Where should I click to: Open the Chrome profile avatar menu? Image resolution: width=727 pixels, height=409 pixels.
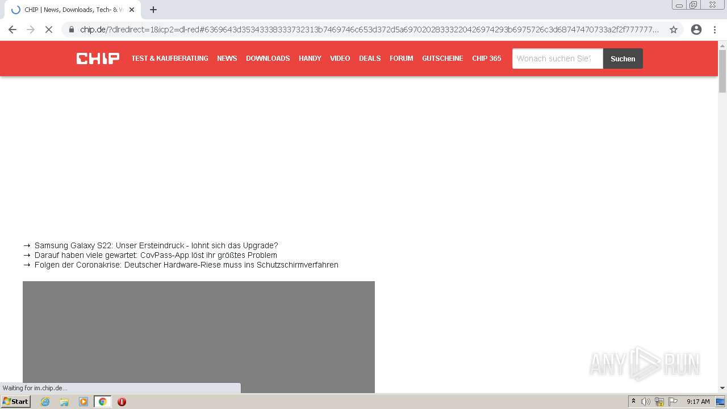[x=696, y=30]
